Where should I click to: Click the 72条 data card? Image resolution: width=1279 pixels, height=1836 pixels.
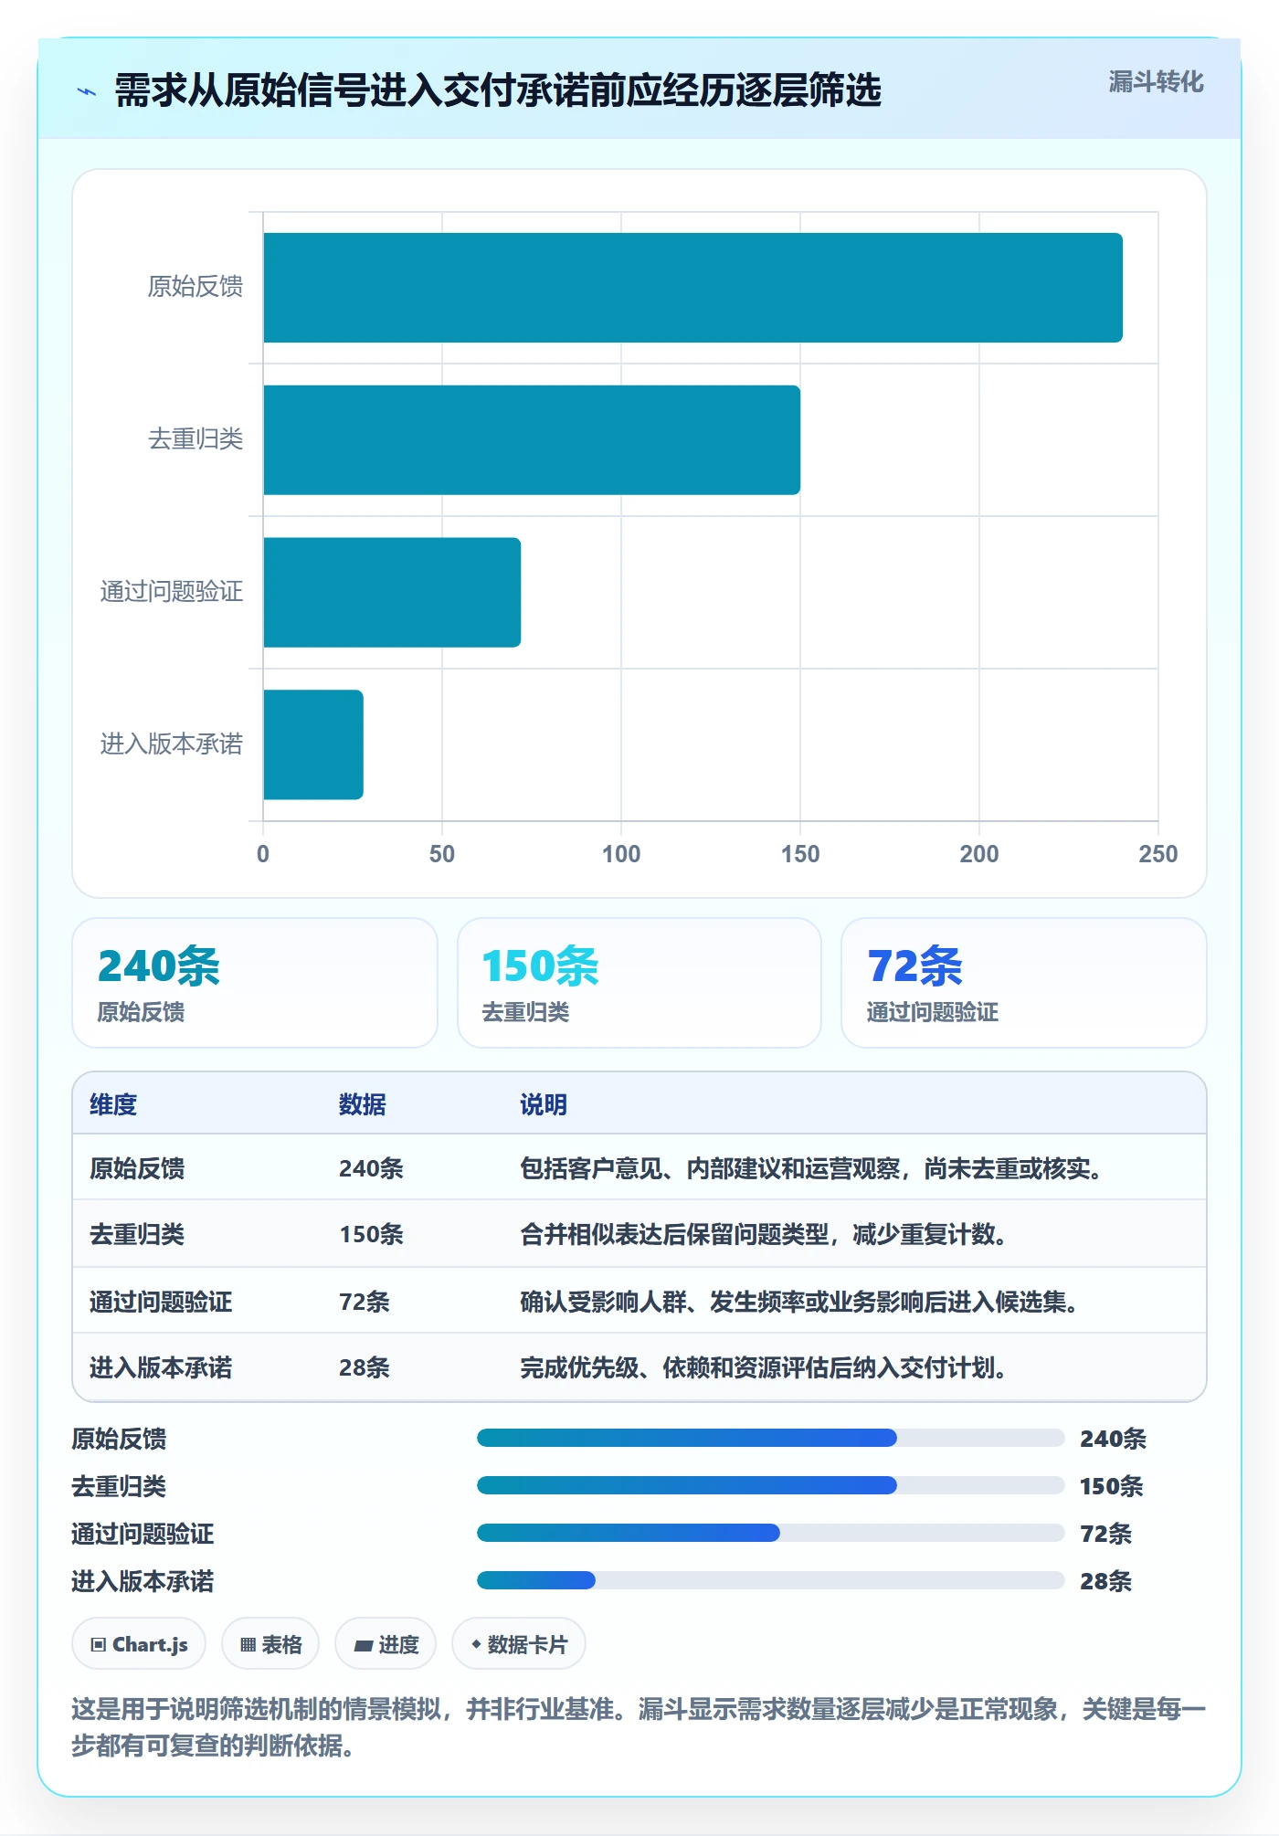point(1024,983)
